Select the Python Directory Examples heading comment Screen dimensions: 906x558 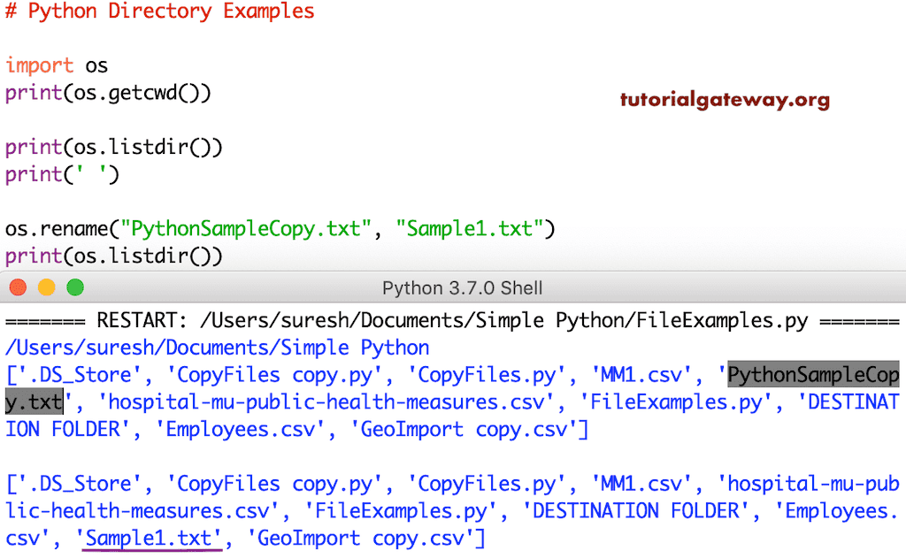[161, 11]
